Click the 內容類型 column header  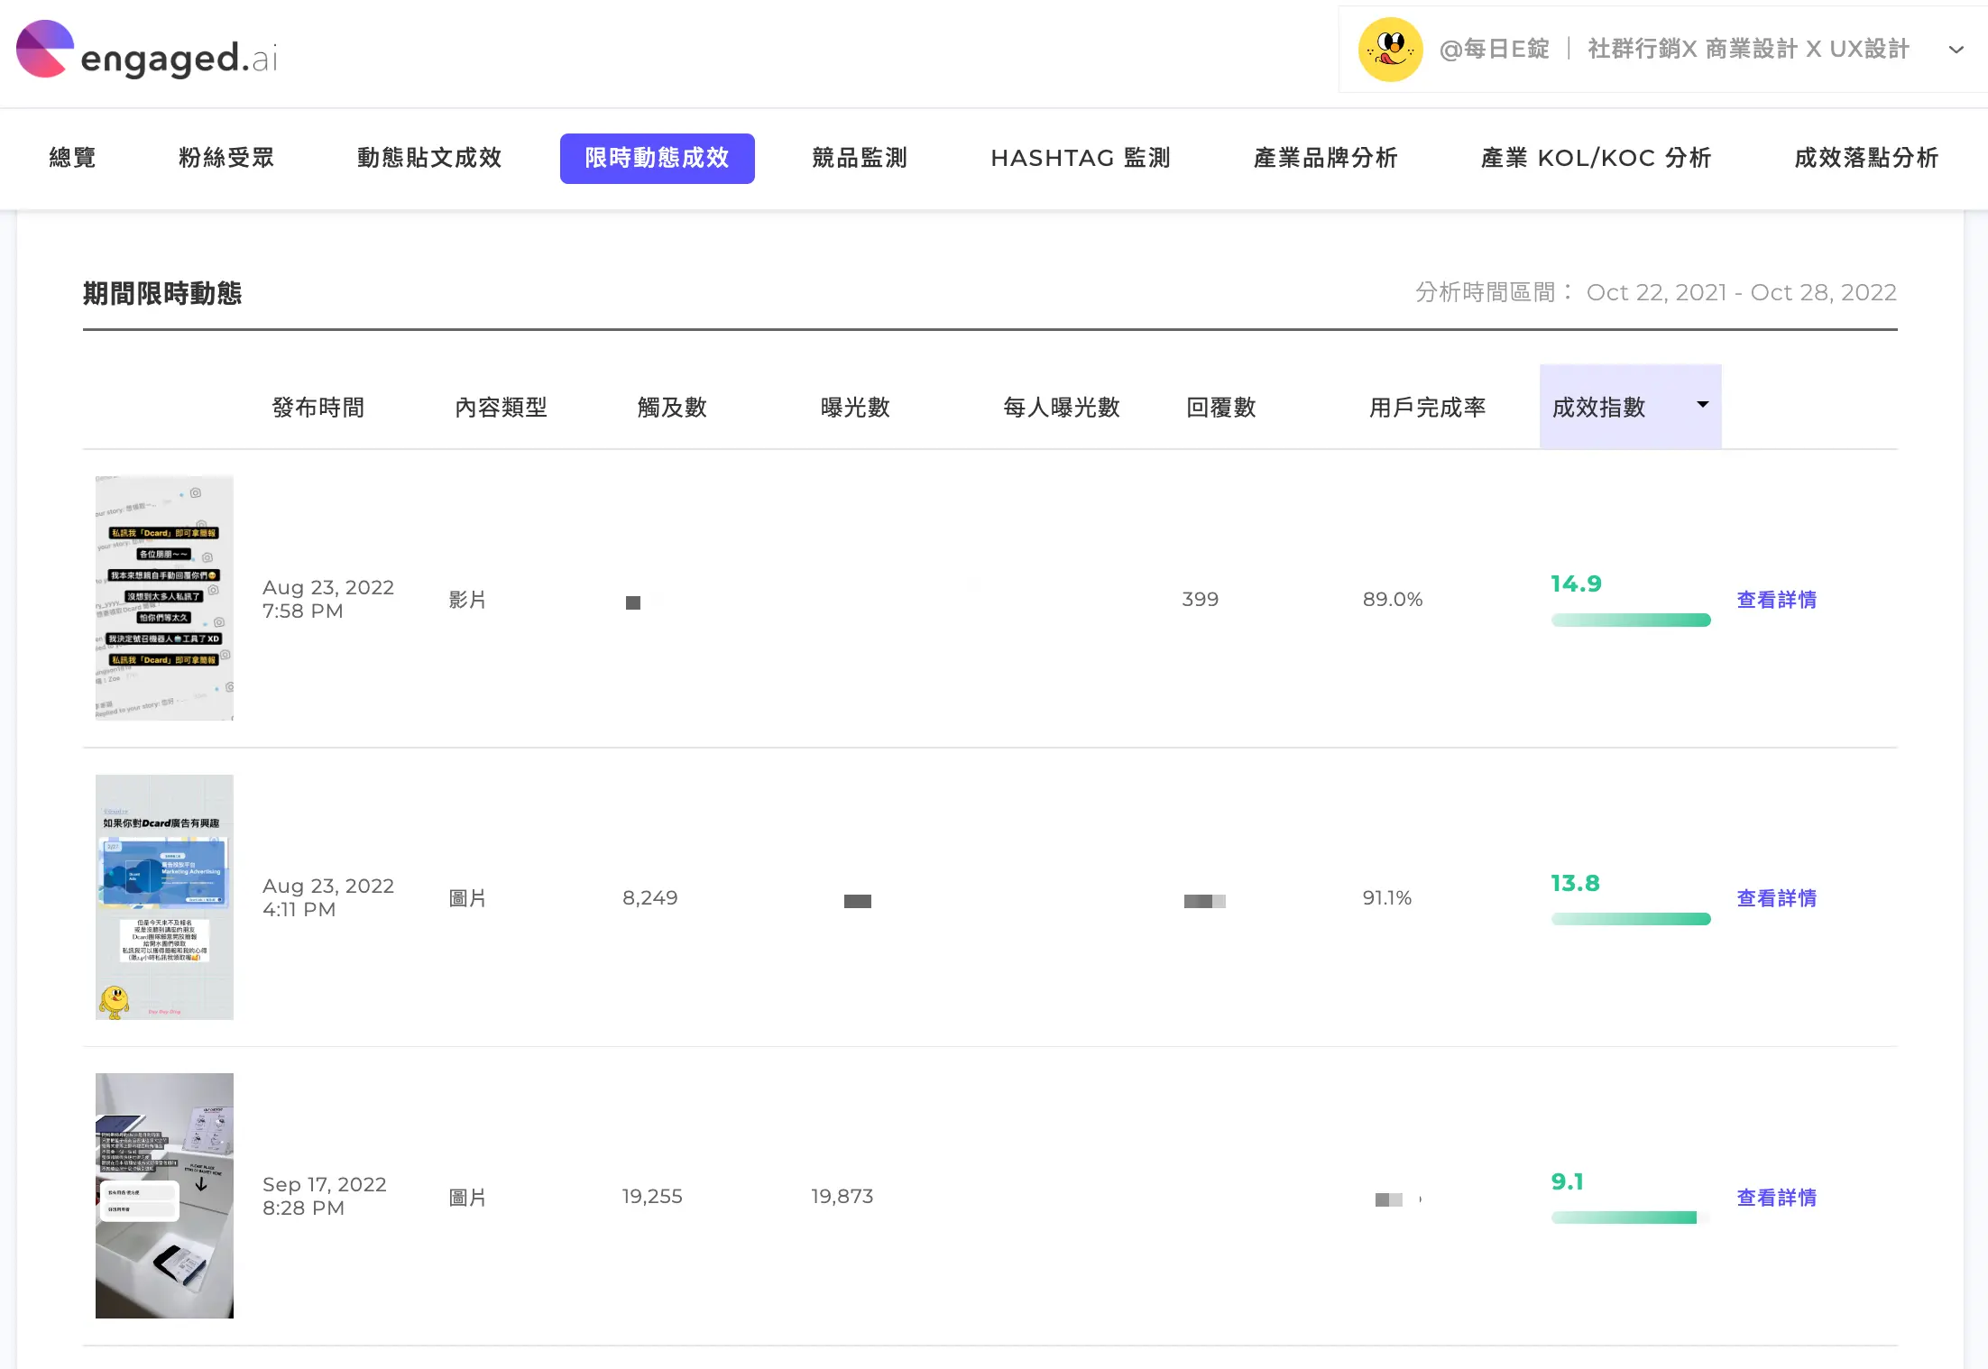tap(502, 408)
